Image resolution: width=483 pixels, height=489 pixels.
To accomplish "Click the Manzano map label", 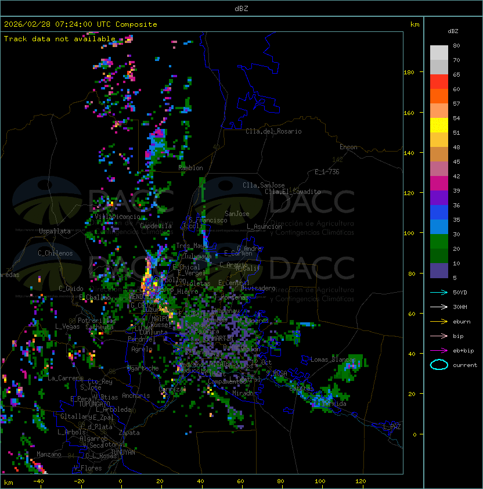I will pyautogui.click(x=49, y=454).
